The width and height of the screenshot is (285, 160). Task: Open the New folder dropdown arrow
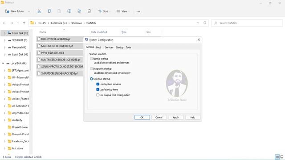click(29, 11)
